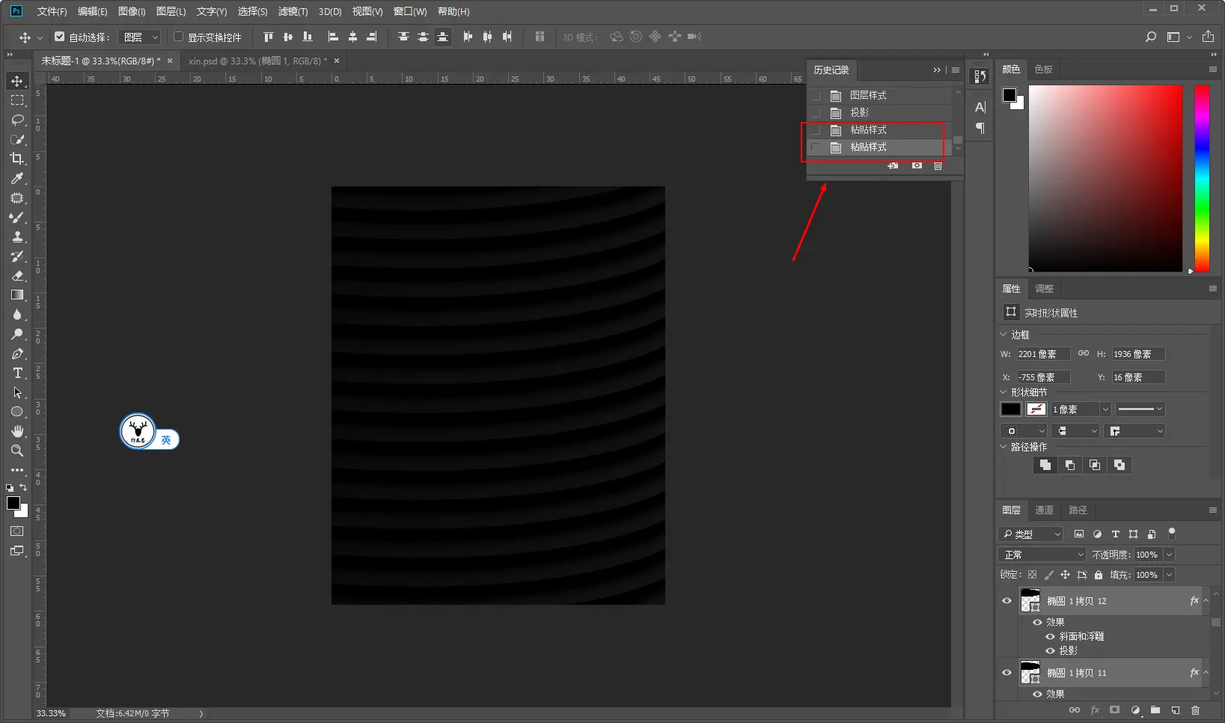Pick the Horizontal Type tool
This screenshot has width=1225, height=723.
coord(17,373)
